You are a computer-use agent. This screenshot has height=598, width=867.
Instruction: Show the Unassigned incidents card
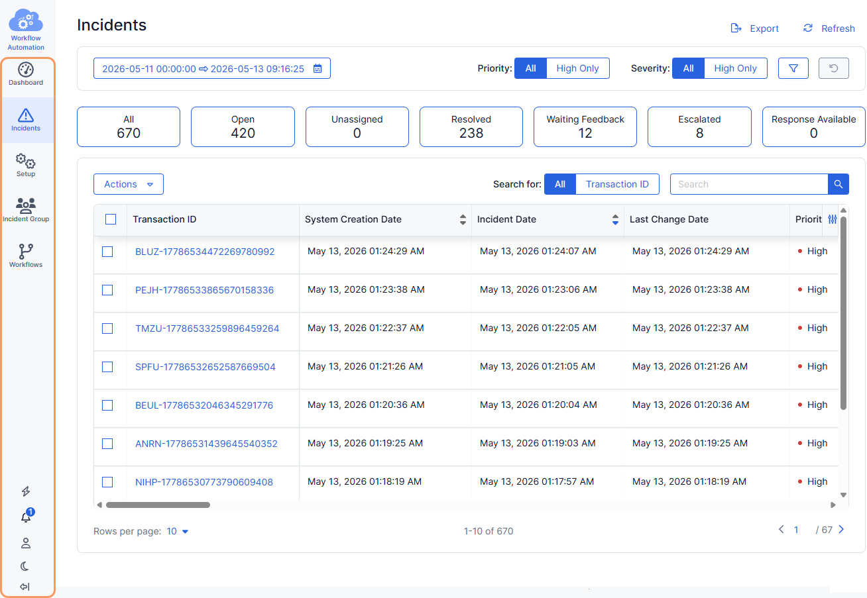[357, 126]
